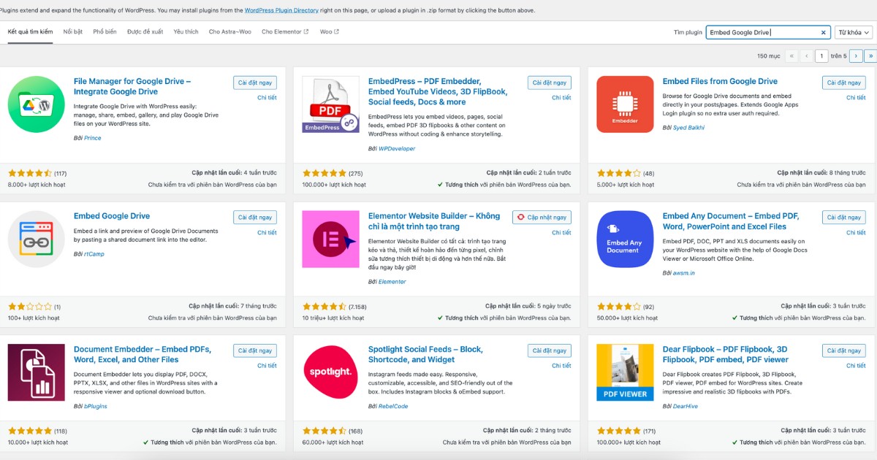Install the Embed Google Drive plugin

tap(255, 217)
